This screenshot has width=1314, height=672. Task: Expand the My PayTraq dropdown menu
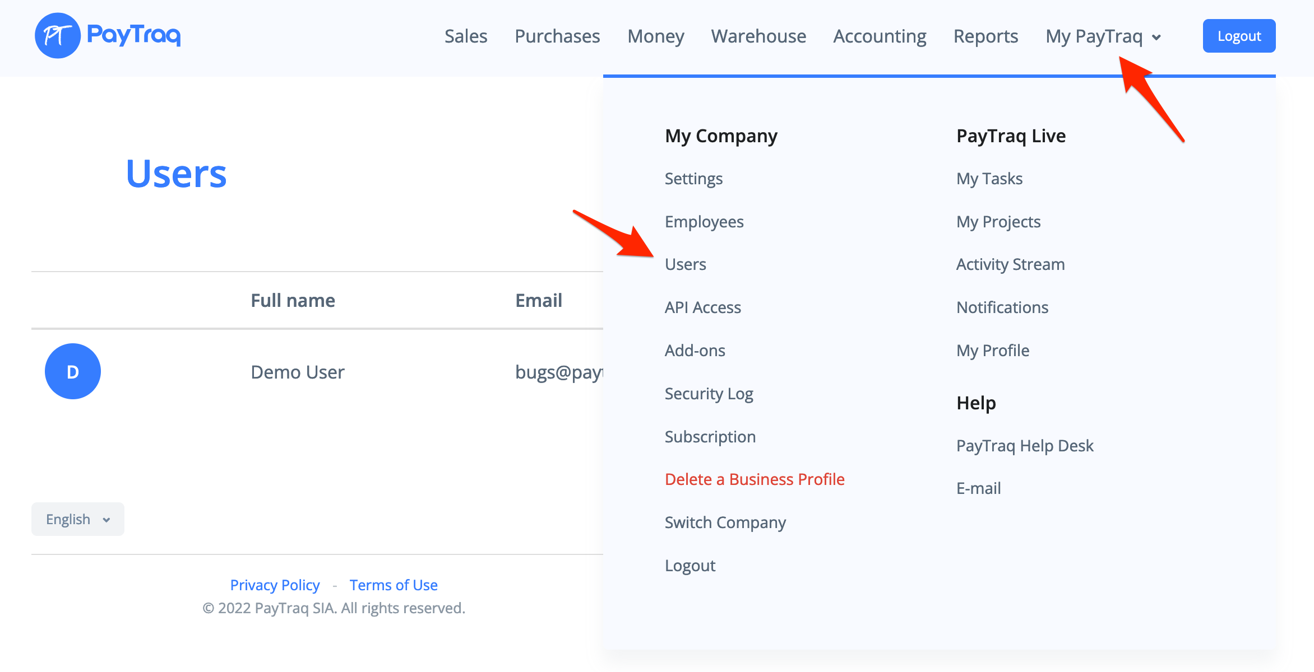point(1103,36)
